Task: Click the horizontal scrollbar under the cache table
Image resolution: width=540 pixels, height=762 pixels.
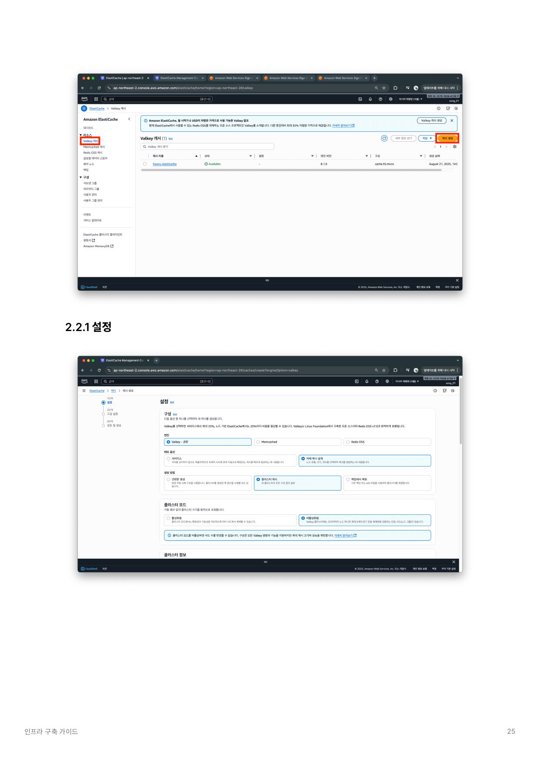Action: pos(291,170)
